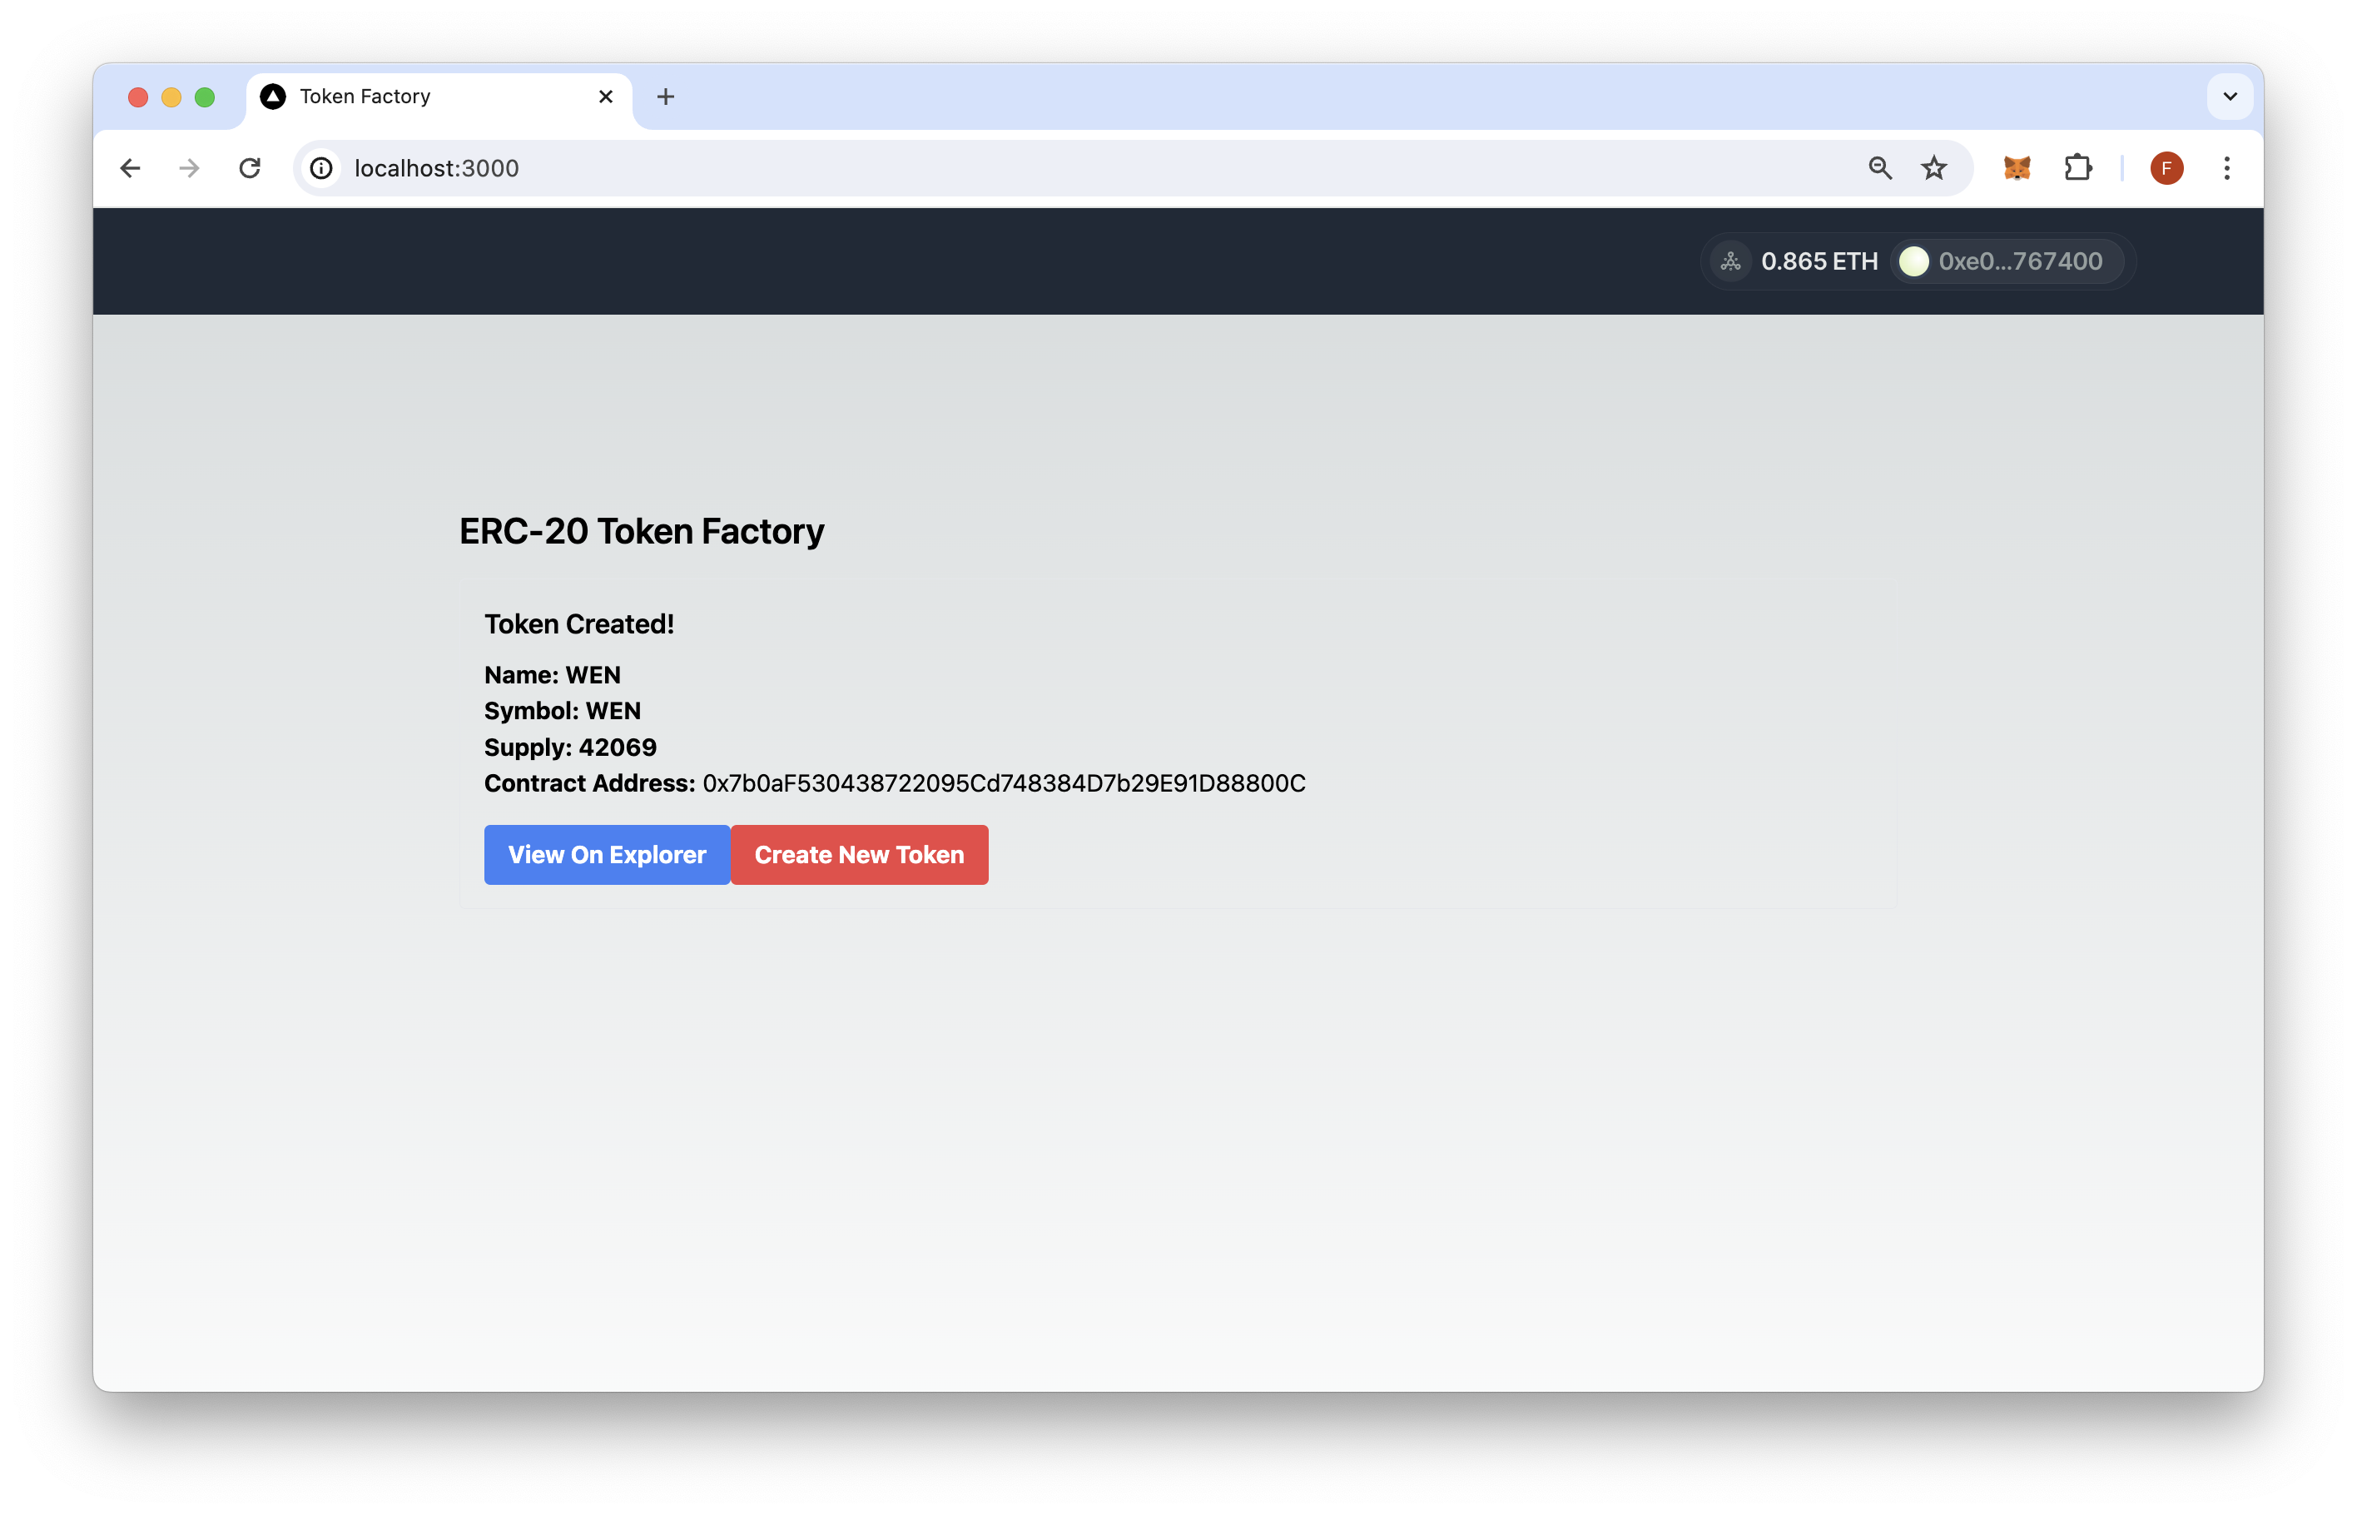Image resolution: width=2357 pixels, height=1515 pixels.
Task: Click the Name: WEN line
Action: [x=553, y=676]
